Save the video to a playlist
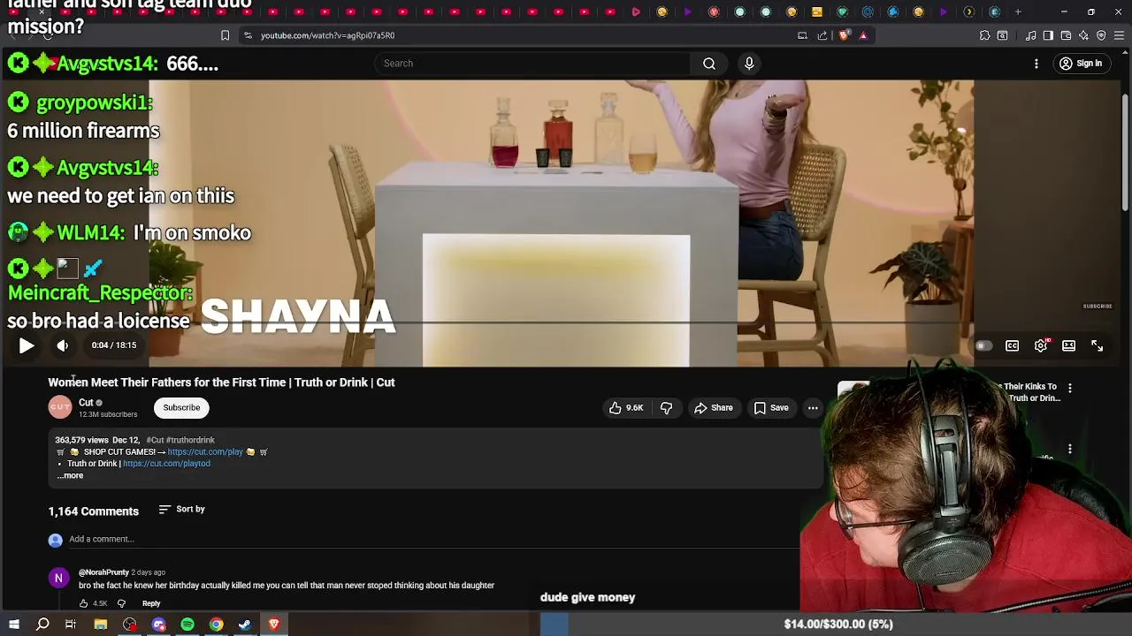 pos(771,408)
